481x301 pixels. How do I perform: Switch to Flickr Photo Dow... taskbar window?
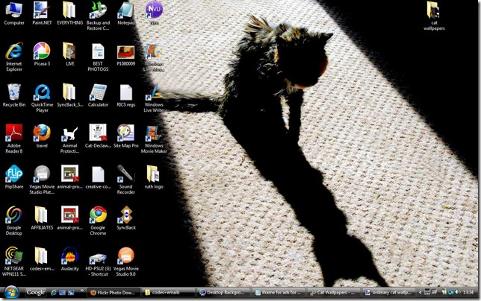click(114, 293)
